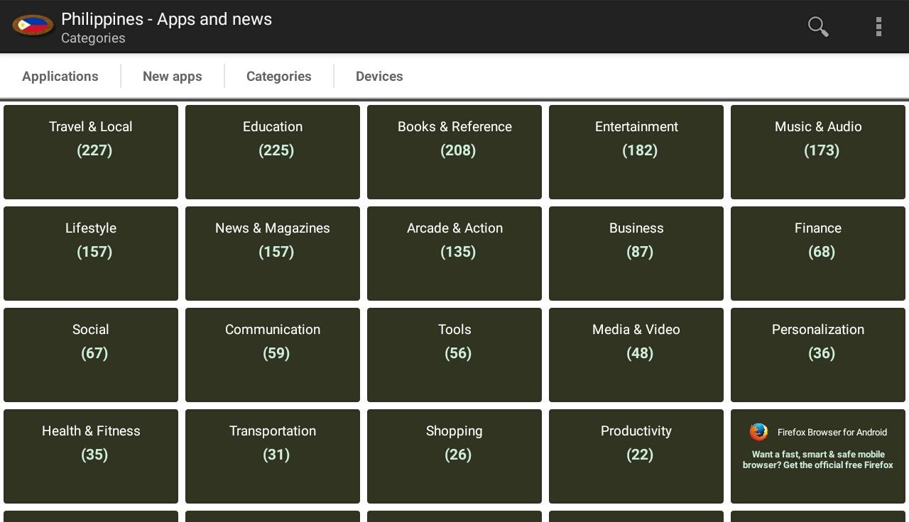Tap the Philippines flag app icon
Screen dimensions: 909x522
[33, 26]
